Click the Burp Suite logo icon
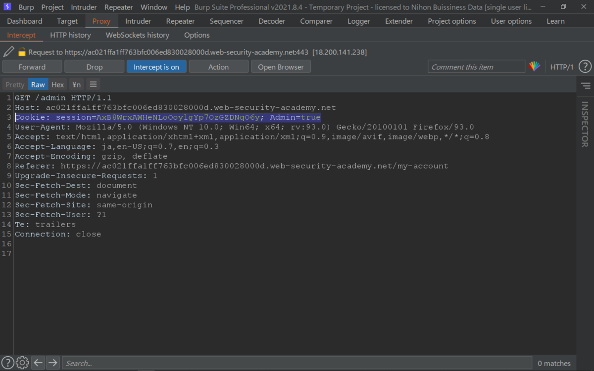Screen dimensions: 594x371 (7, 7)
